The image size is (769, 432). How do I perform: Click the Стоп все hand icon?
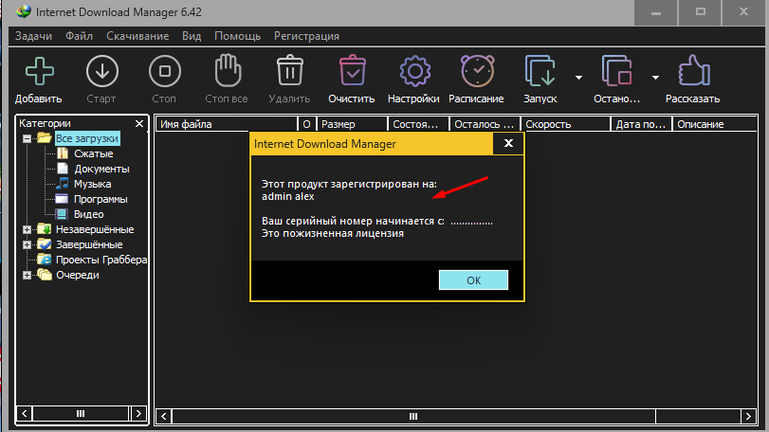tap(228, 70)
